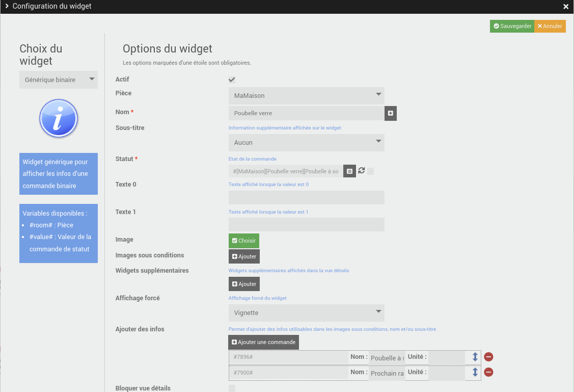Viewport: 574px width, 392px height.
Task: Click Choisir to pick an image
Action: (244, 241)
